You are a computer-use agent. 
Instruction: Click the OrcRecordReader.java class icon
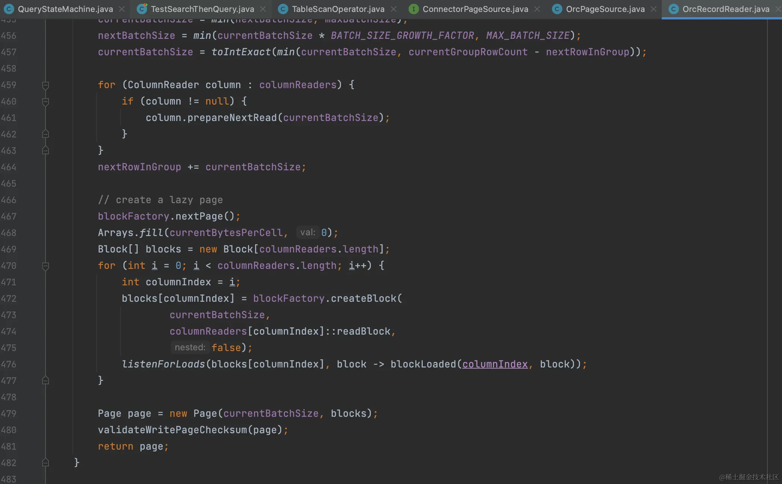[673, 9]
